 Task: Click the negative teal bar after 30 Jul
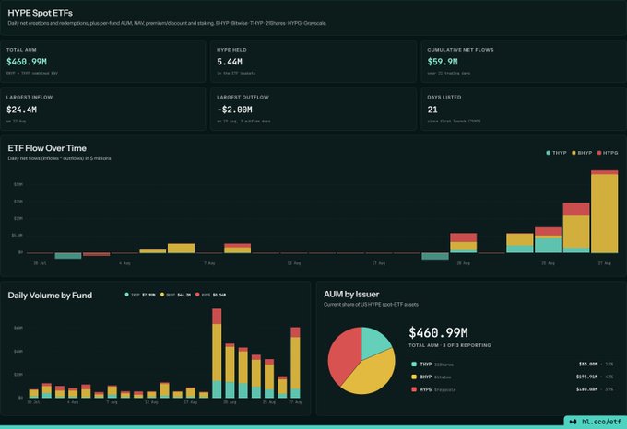pos(68,256)
